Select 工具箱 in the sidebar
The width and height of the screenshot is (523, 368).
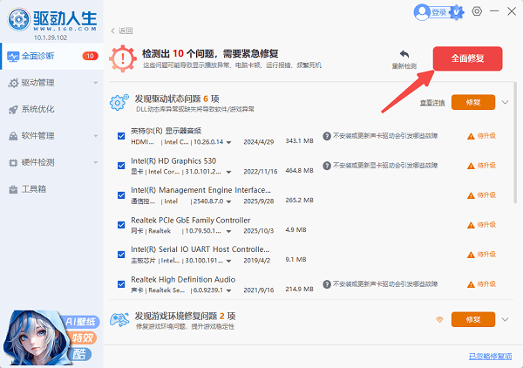34,188
